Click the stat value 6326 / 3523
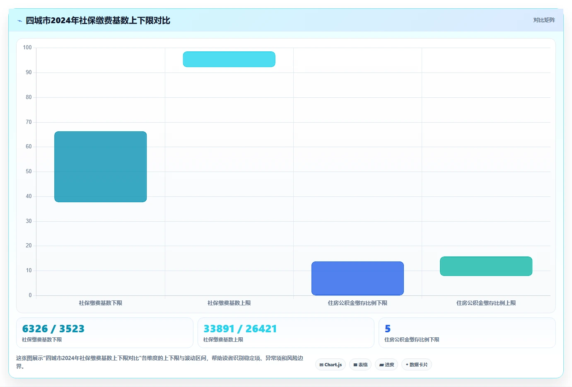The width and height of the screenshot is (572, 387). (x=53, y=329)
